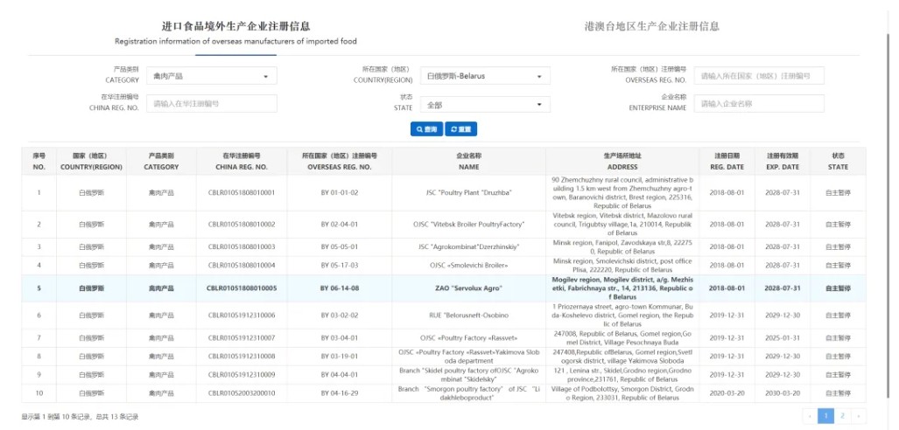Click the blue 重置 reset button

(x=461, y=129)
